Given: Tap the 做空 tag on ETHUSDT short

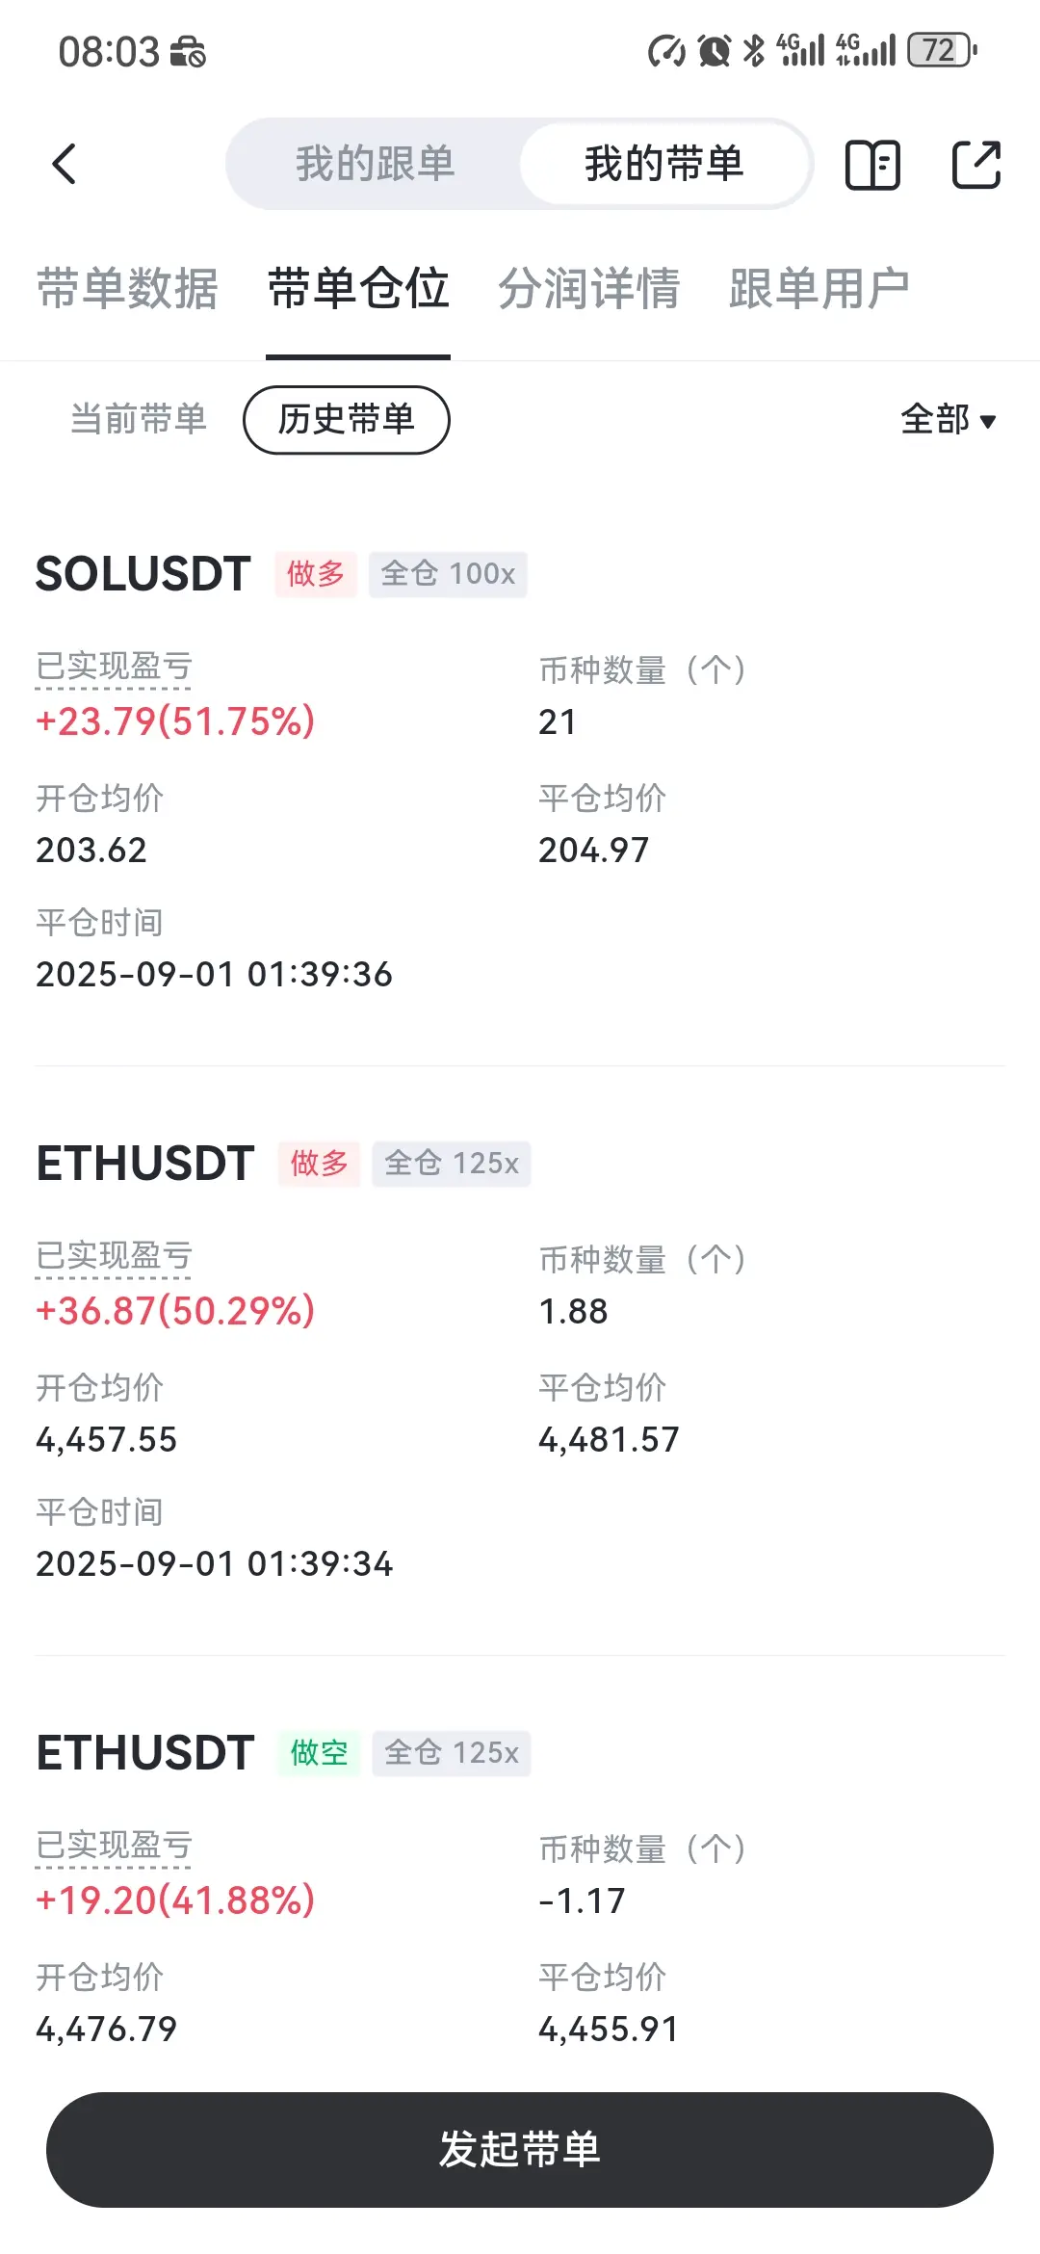Looking at the screenshot, I should pyautogui.click(x=319, y=1753).
